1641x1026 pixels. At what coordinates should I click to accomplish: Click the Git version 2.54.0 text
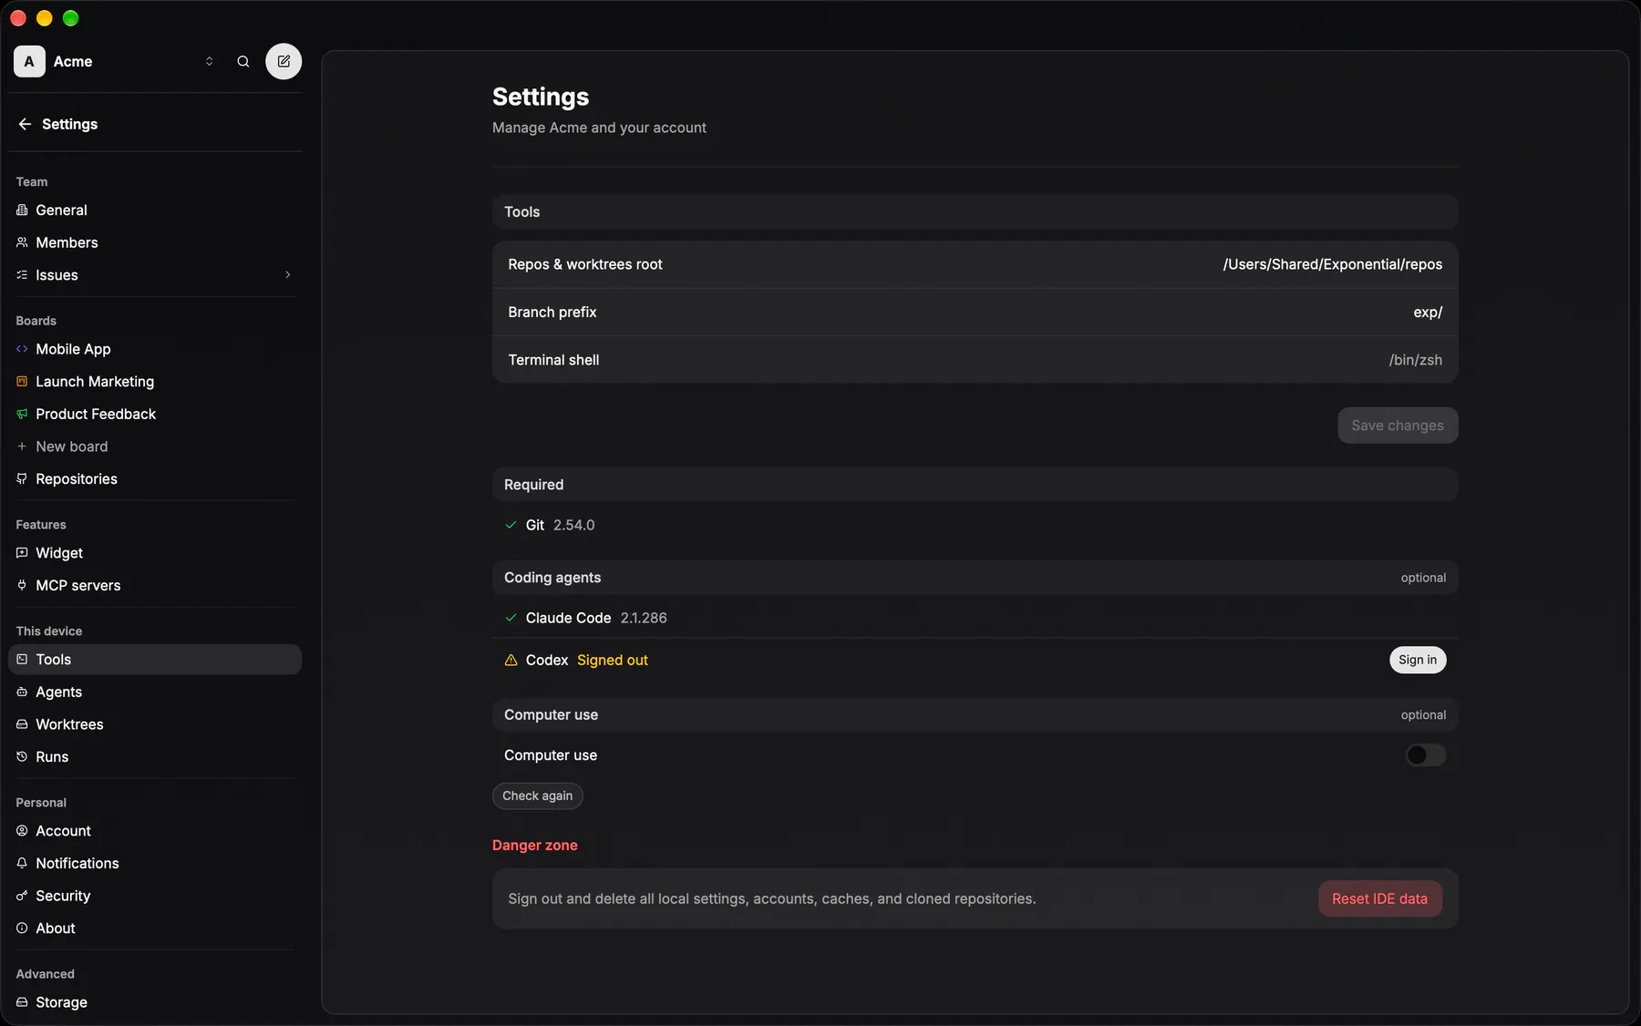[x=573, y=526]
